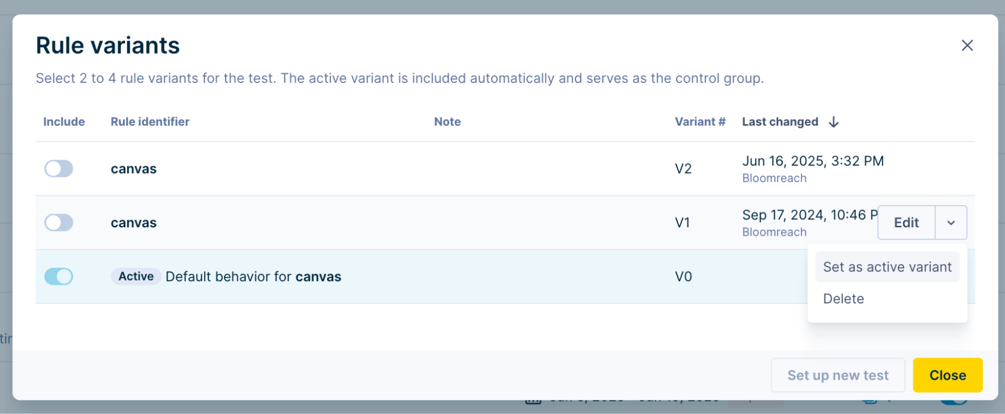
Task: Click the Edit button on the V1 row
Action: 905,222
